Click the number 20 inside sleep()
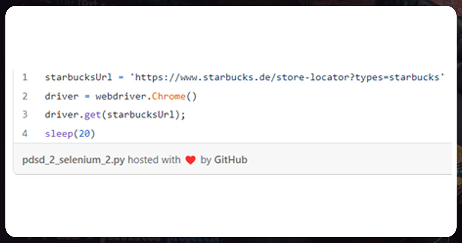 (x=84, y=133)
